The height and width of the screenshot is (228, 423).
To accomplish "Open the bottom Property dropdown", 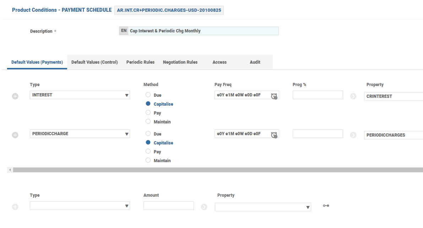I will pos(308,207).
